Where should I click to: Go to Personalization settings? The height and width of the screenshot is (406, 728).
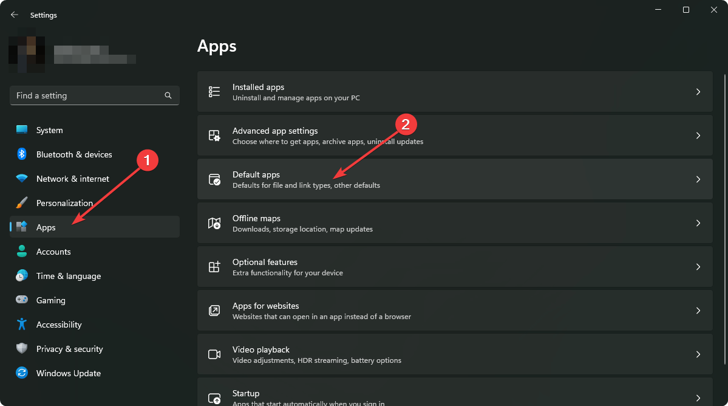95,203
